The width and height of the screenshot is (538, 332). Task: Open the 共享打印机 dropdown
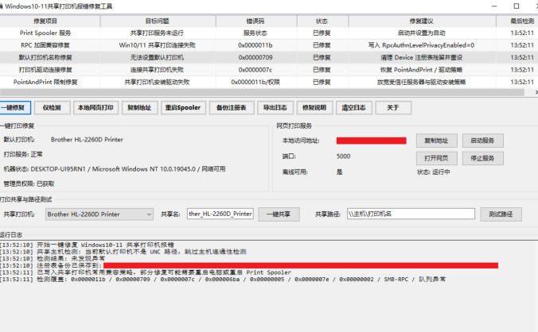pos(99,214)
